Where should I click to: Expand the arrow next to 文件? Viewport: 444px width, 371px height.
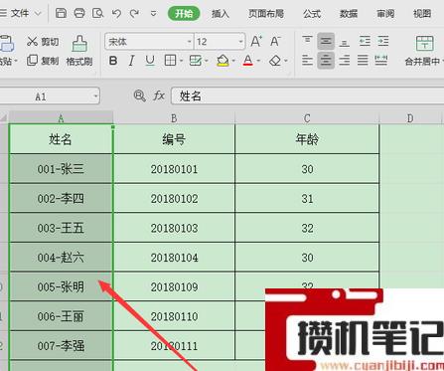click(x=38, y=14)
